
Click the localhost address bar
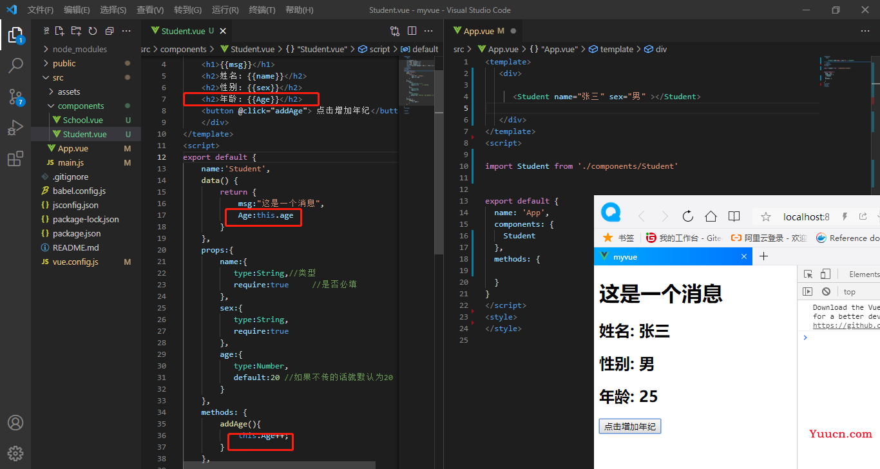click(x=806, y=217)
